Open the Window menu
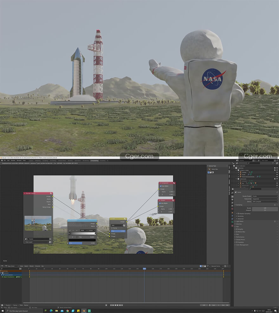The height and width of the screenshot is (313, 279). pos(19,161)
